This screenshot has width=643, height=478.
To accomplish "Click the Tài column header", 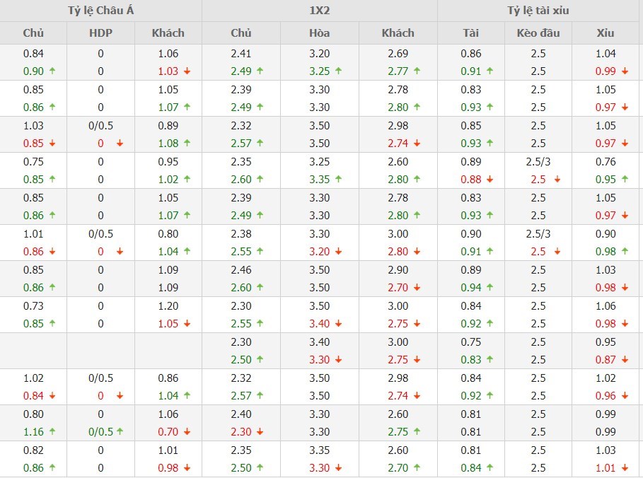I will [470, 33].
